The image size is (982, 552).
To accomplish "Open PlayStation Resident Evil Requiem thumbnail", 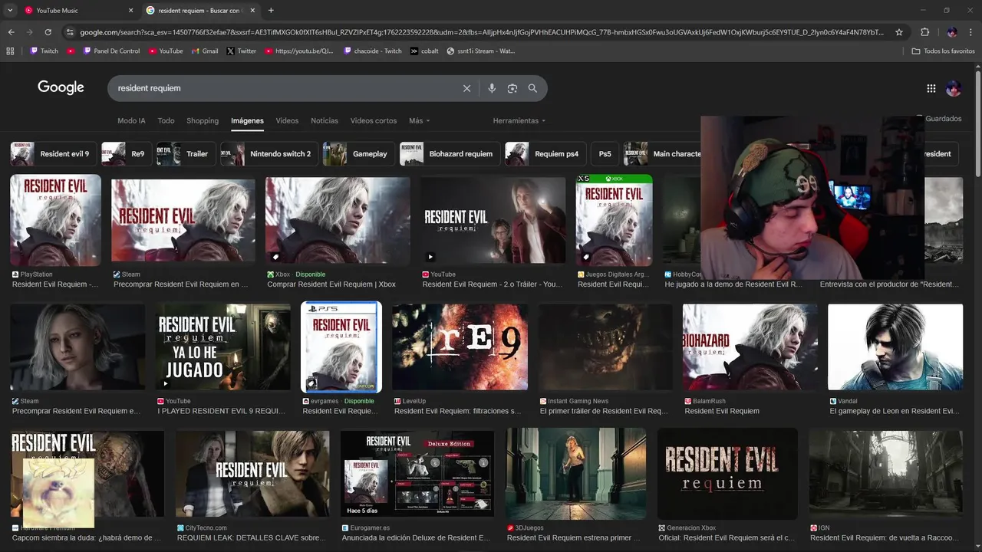I will click(x=55, y=221).
